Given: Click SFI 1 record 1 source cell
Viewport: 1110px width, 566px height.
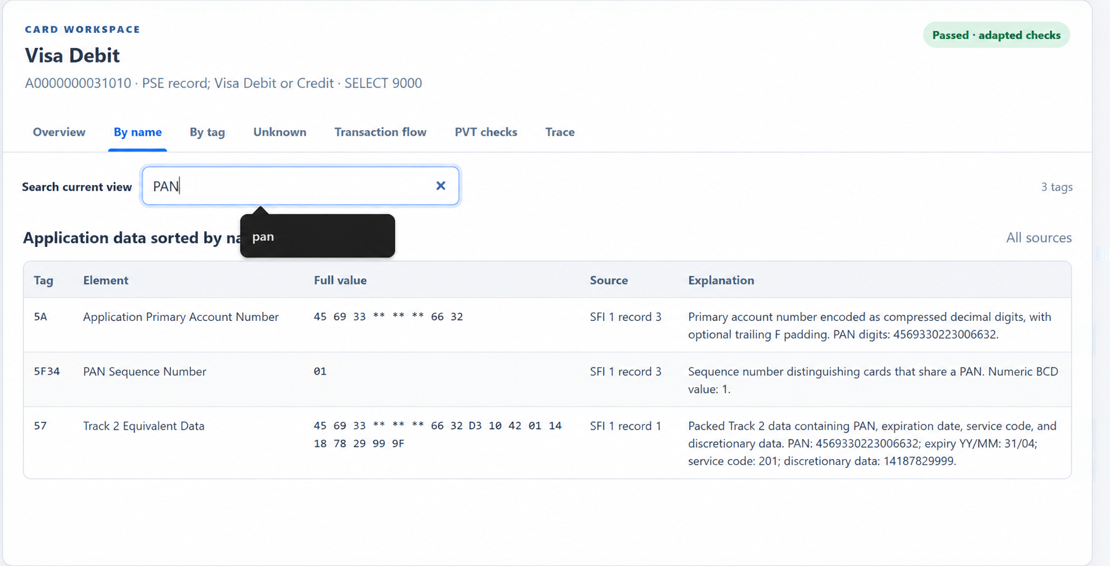Looking at the screenshot, I should (x=626, y=426).
